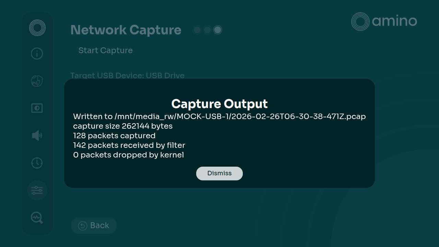Click the written .pcap file path line

[219, 117]
